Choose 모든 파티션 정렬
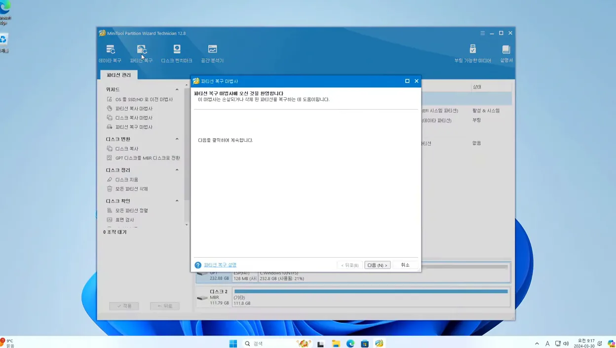The height and width of the screenshot is (348, 616). coord(127,210)
